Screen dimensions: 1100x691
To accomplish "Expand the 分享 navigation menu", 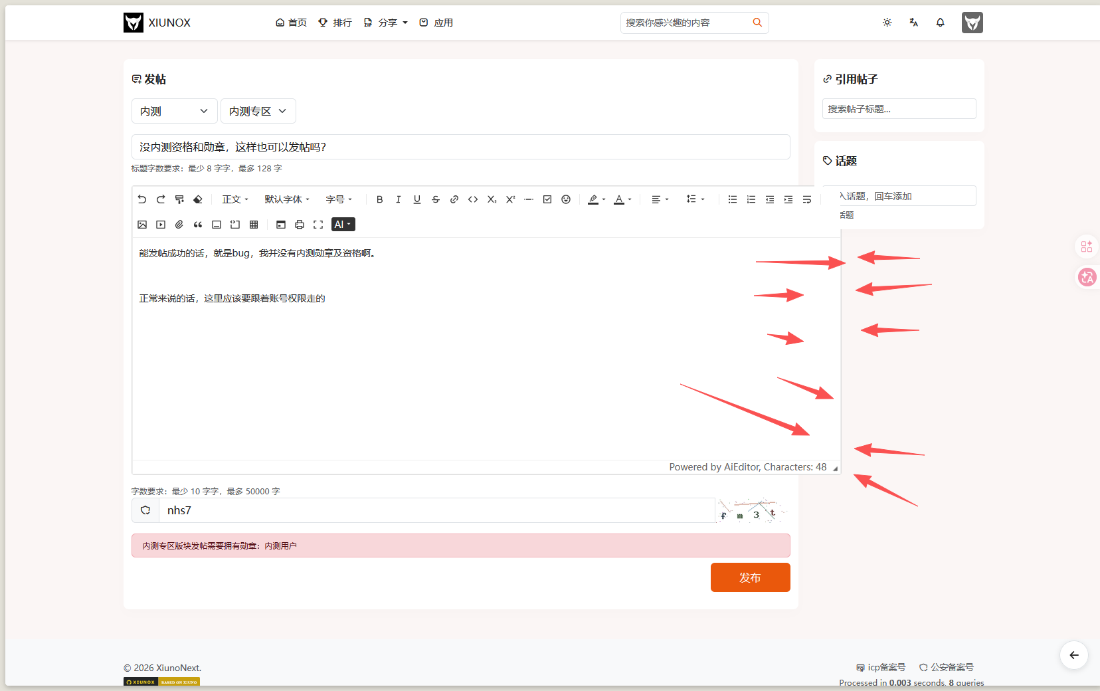I will point(386,23).
